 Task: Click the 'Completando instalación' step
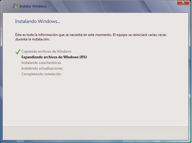point(41,74)
